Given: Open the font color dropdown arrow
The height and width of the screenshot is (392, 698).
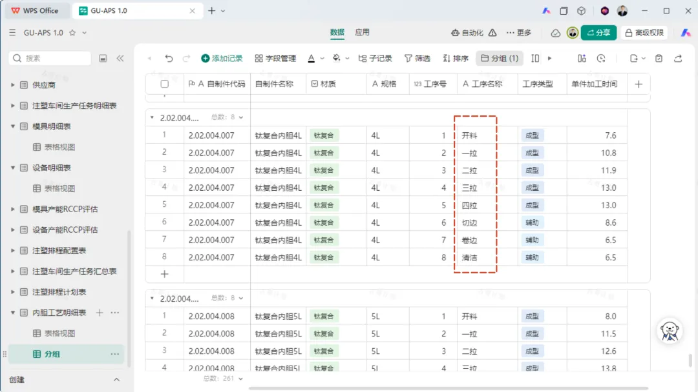Looking at the screenshot, I should [323, 58].
